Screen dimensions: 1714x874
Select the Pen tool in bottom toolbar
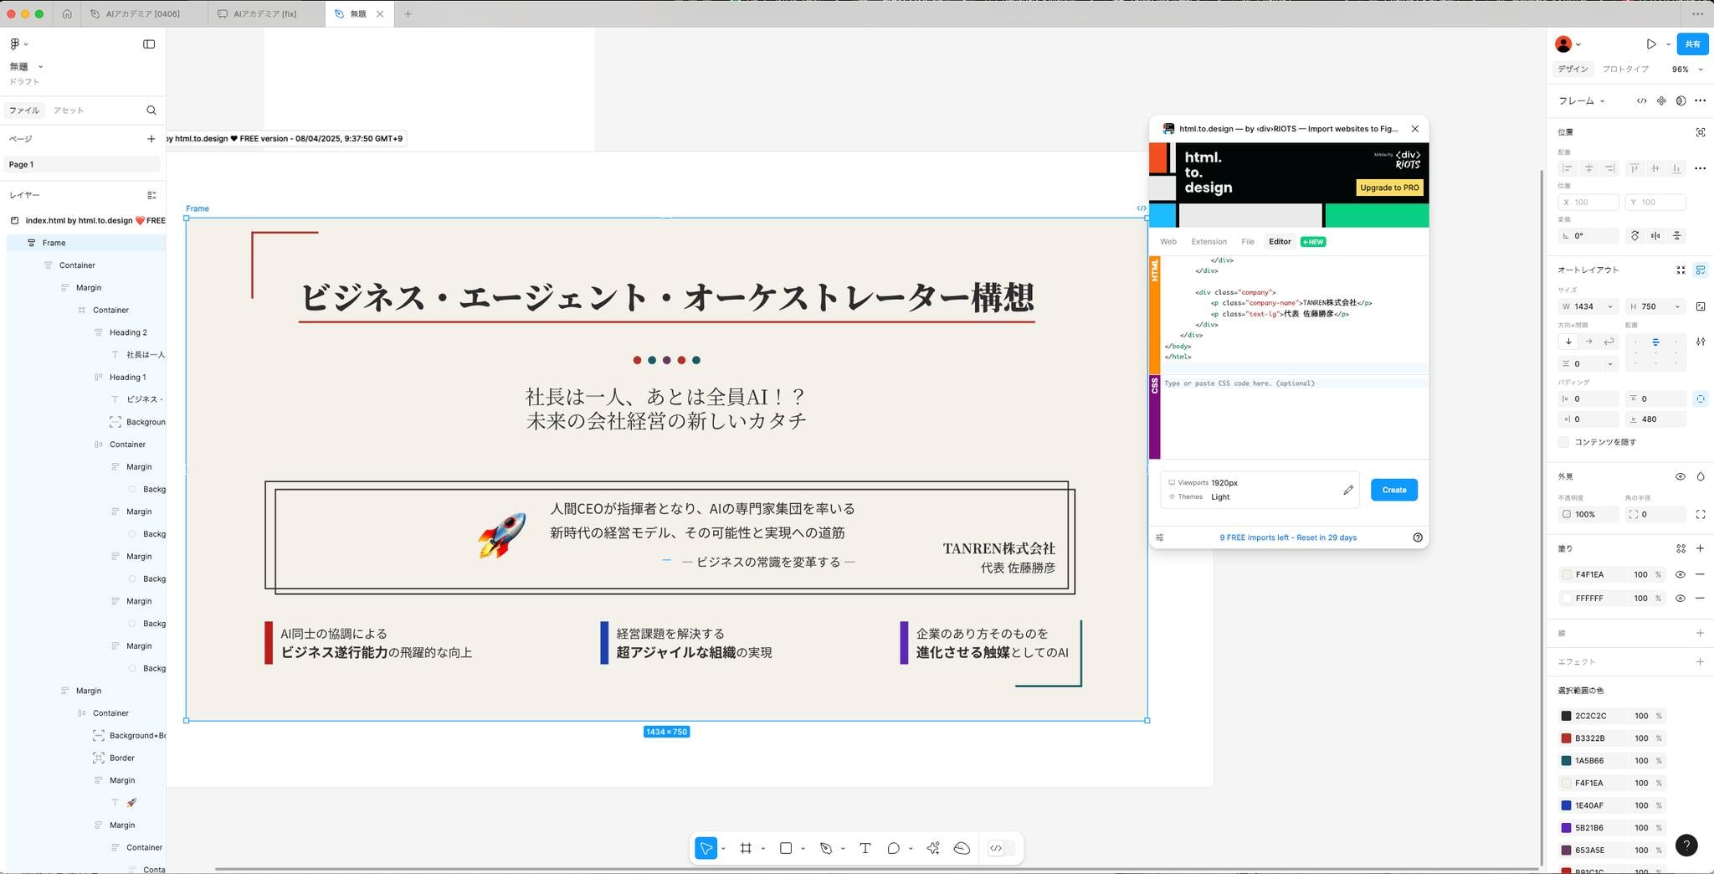(826, 848)
